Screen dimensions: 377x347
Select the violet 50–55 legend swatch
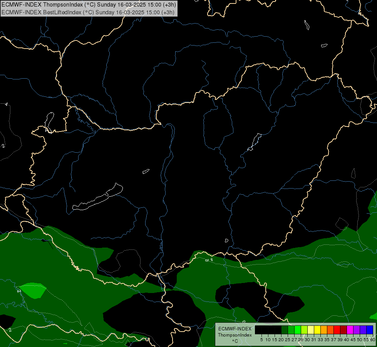pos(363,330)
